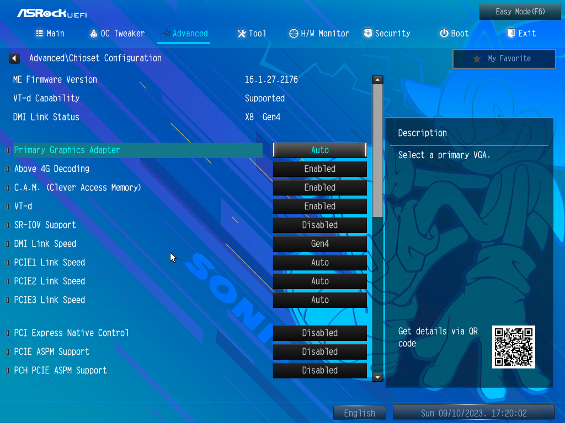Viewport: 565px width, 423px height.
Task: Select the PCIE2 Link Speed label
Action: pos(49,281)
